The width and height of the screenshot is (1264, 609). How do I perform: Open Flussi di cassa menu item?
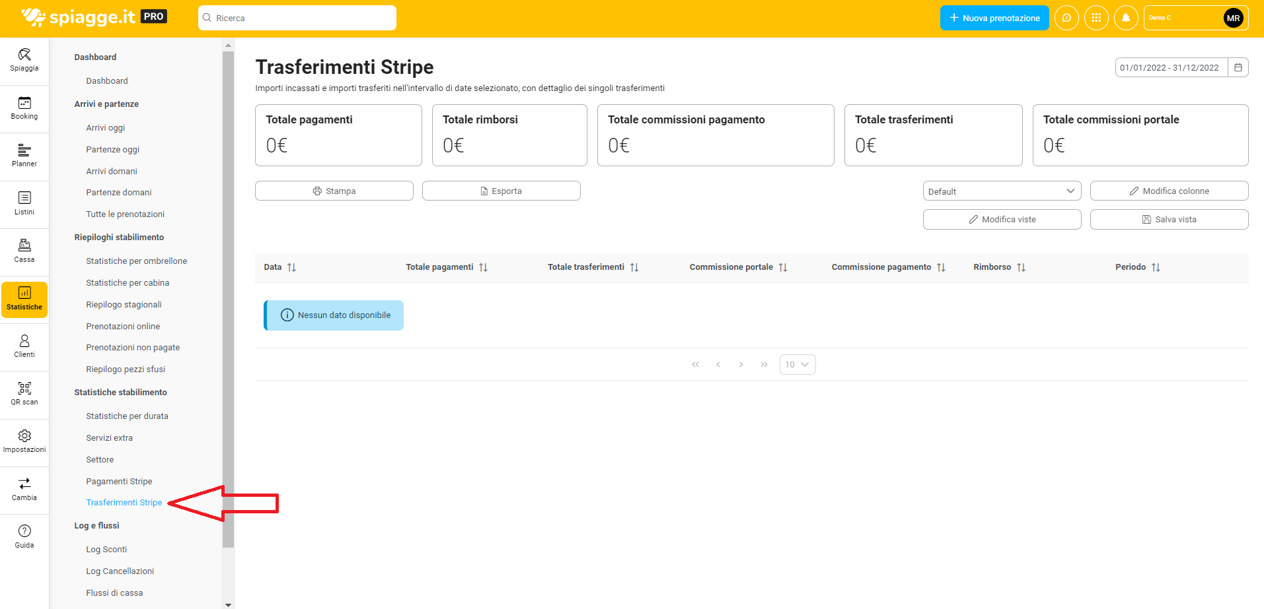[x=114, y=593]
